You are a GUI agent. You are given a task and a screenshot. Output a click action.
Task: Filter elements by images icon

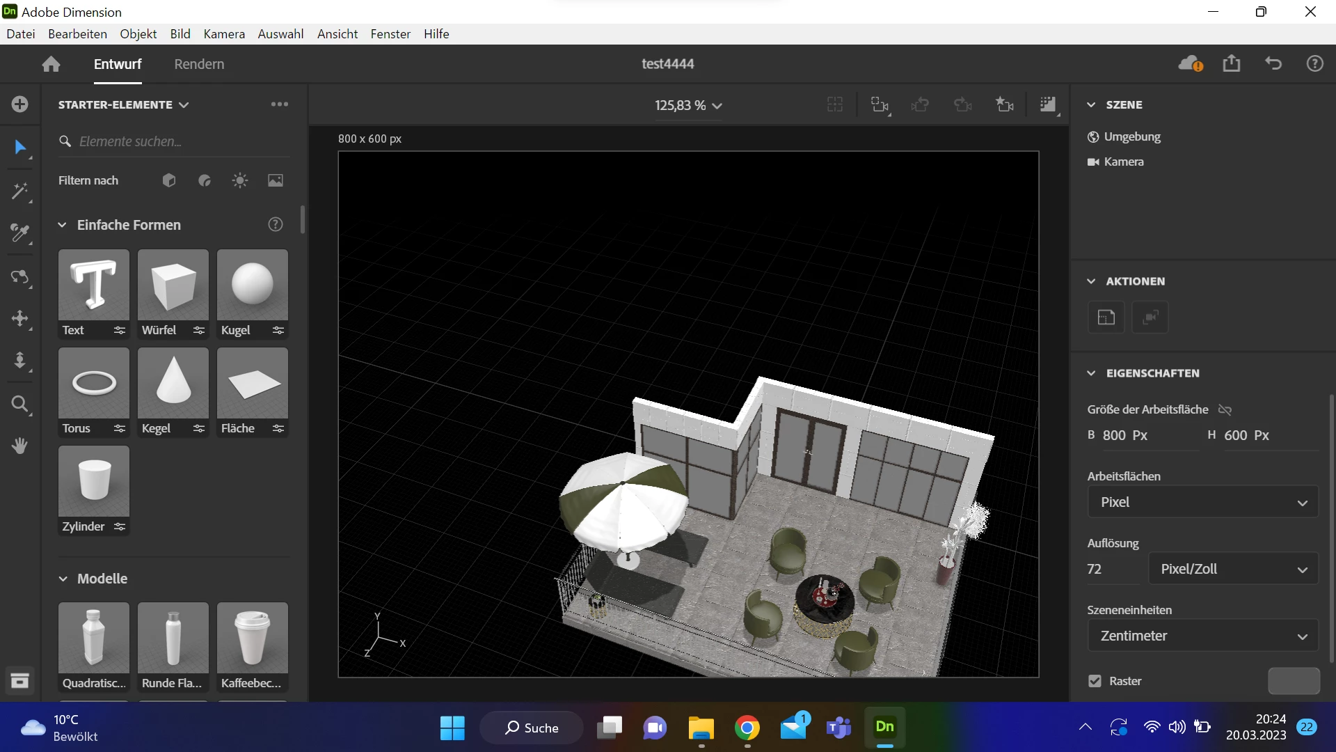click(276, 181)
